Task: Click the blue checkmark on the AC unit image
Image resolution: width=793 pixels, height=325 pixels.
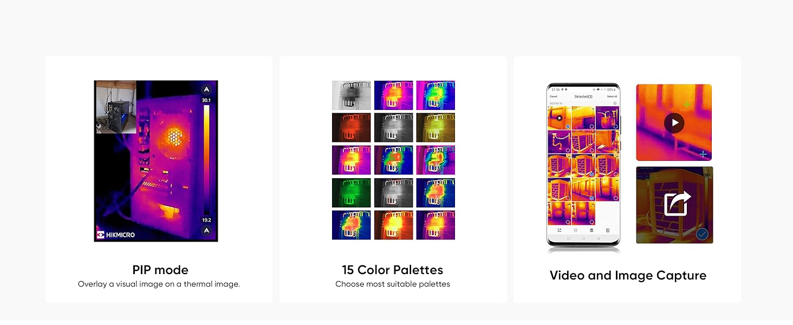Action: coord(703,235)
